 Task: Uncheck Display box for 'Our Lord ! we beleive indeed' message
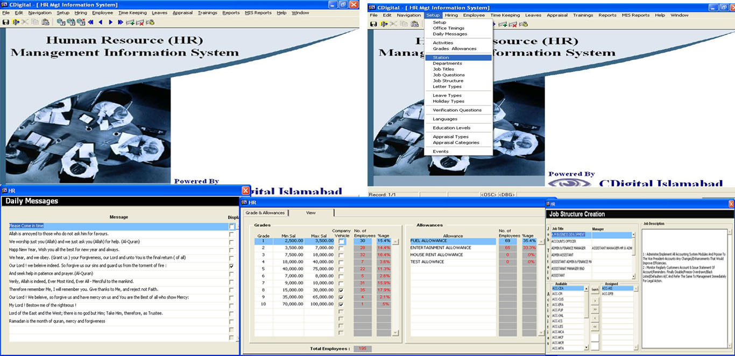(x=231, y=266)
